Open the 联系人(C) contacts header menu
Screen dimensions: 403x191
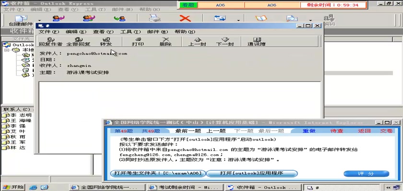[17, 109]
